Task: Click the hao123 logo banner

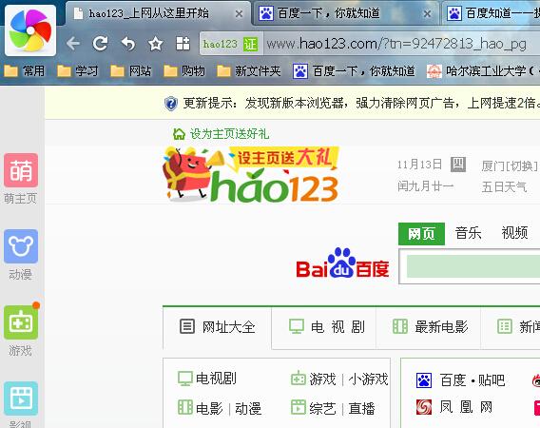Action: [x=251, y=174]
